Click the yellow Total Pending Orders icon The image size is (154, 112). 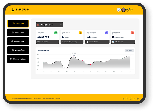tap(80, 33)
